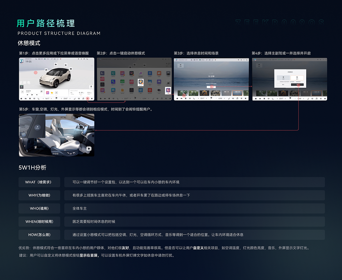This screenshot has width=342, height=280.
Task: Open the red NetEase music app in step 2
Action: (150, 90)
